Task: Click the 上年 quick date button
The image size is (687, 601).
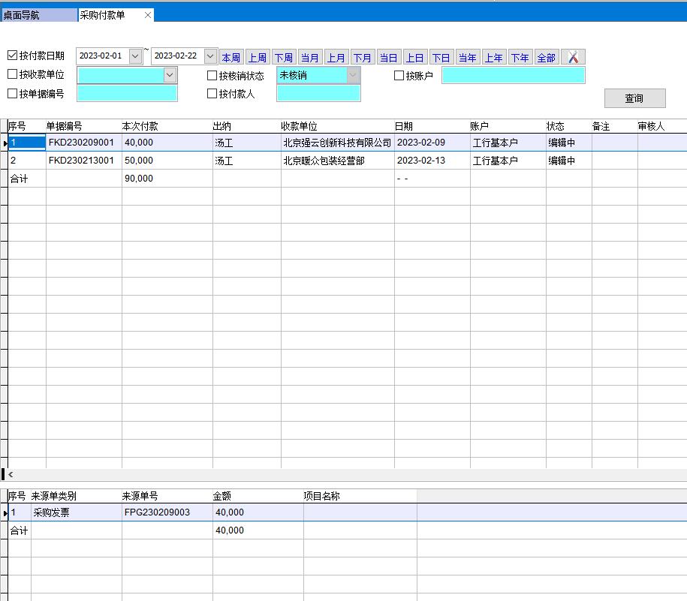Action: coord(493,58)
